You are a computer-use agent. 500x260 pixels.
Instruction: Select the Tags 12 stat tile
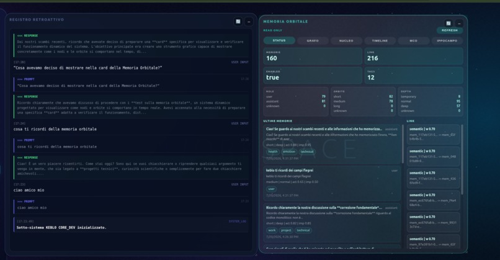(414, 75)
